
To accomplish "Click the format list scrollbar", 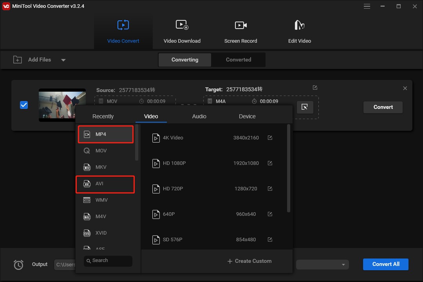I will point(137,143).
